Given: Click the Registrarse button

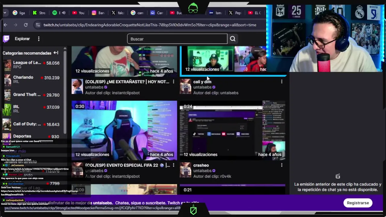Looking at the screenshot, I should click(x=358, y=203).
